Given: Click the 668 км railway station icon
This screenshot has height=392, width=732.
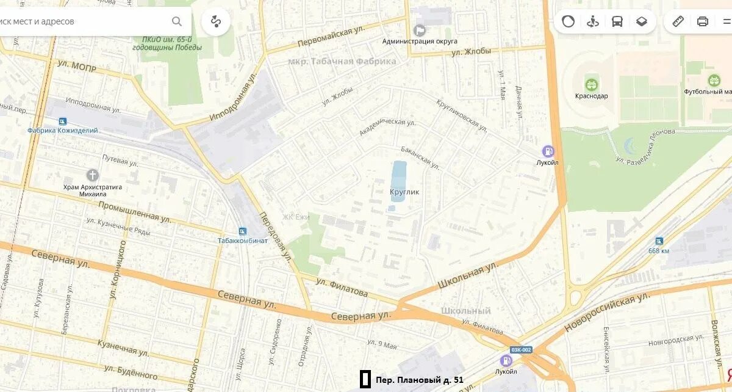Looking at the screenshot, I should pos(659,241).
